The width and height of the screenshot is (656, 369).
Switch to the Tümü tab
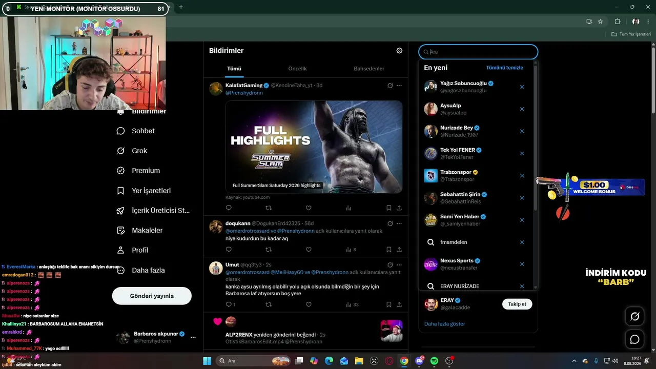click(234, 69)
